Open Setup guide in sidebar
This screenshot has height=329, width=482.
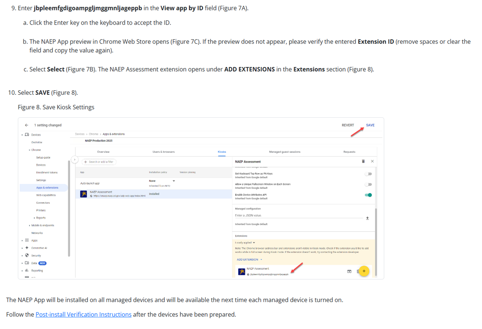[43, 158]
